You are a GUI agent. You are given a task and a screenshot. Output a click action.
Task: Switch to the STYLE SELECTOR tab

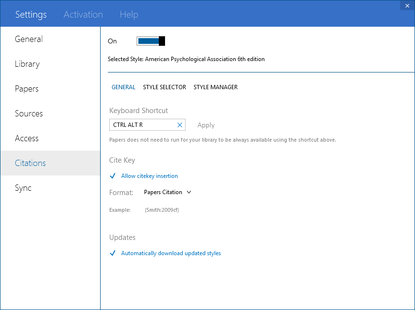point(165,87)
